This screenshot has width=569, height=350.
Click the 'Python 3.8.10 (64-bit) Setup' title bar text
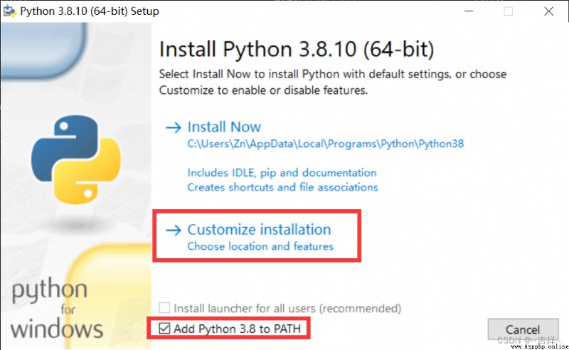point(90,11)
